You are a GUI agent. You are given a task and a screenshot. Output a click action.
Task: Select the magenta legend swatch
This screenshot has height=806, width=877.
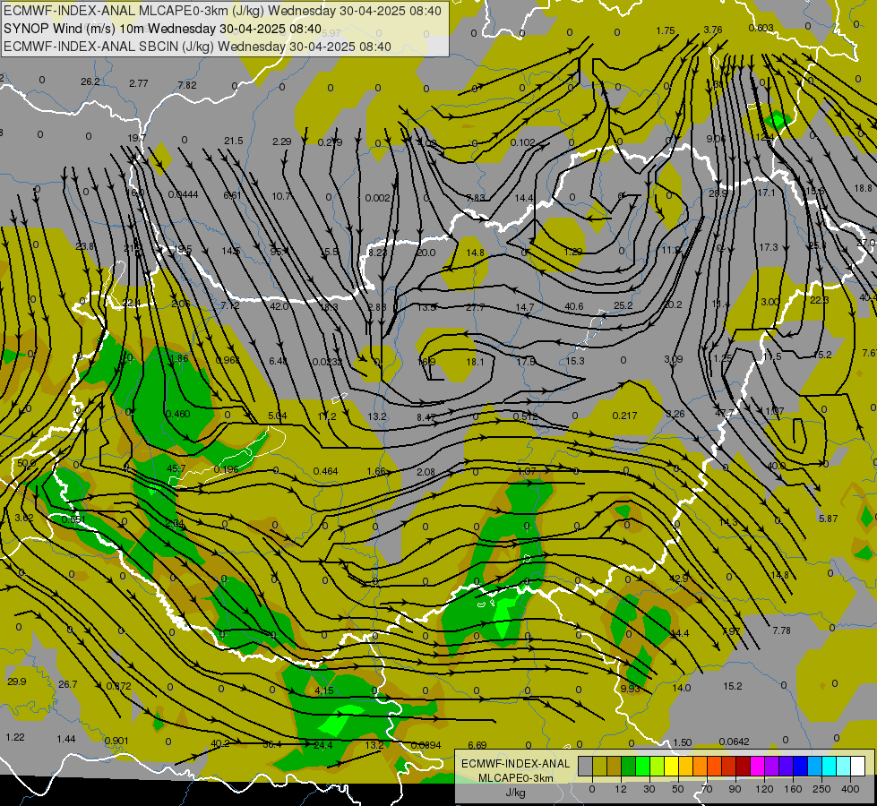coord(757,767)
